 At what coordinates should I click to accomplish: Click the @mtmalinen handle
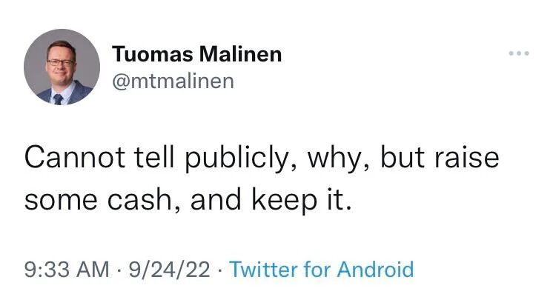click(x=173, y=81)
